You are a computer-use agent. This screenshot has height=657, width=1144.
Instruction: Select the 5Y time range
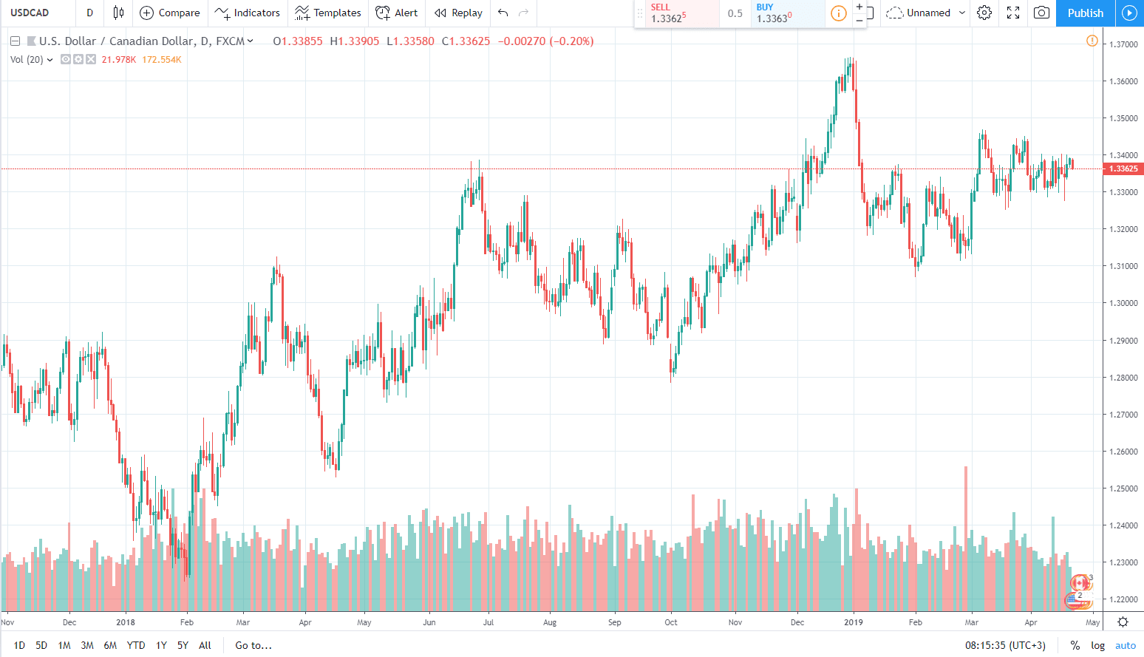point(183,645)
